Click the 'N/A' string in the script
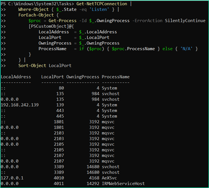Viewport: 209px width, 188px height. pos(187,49)
